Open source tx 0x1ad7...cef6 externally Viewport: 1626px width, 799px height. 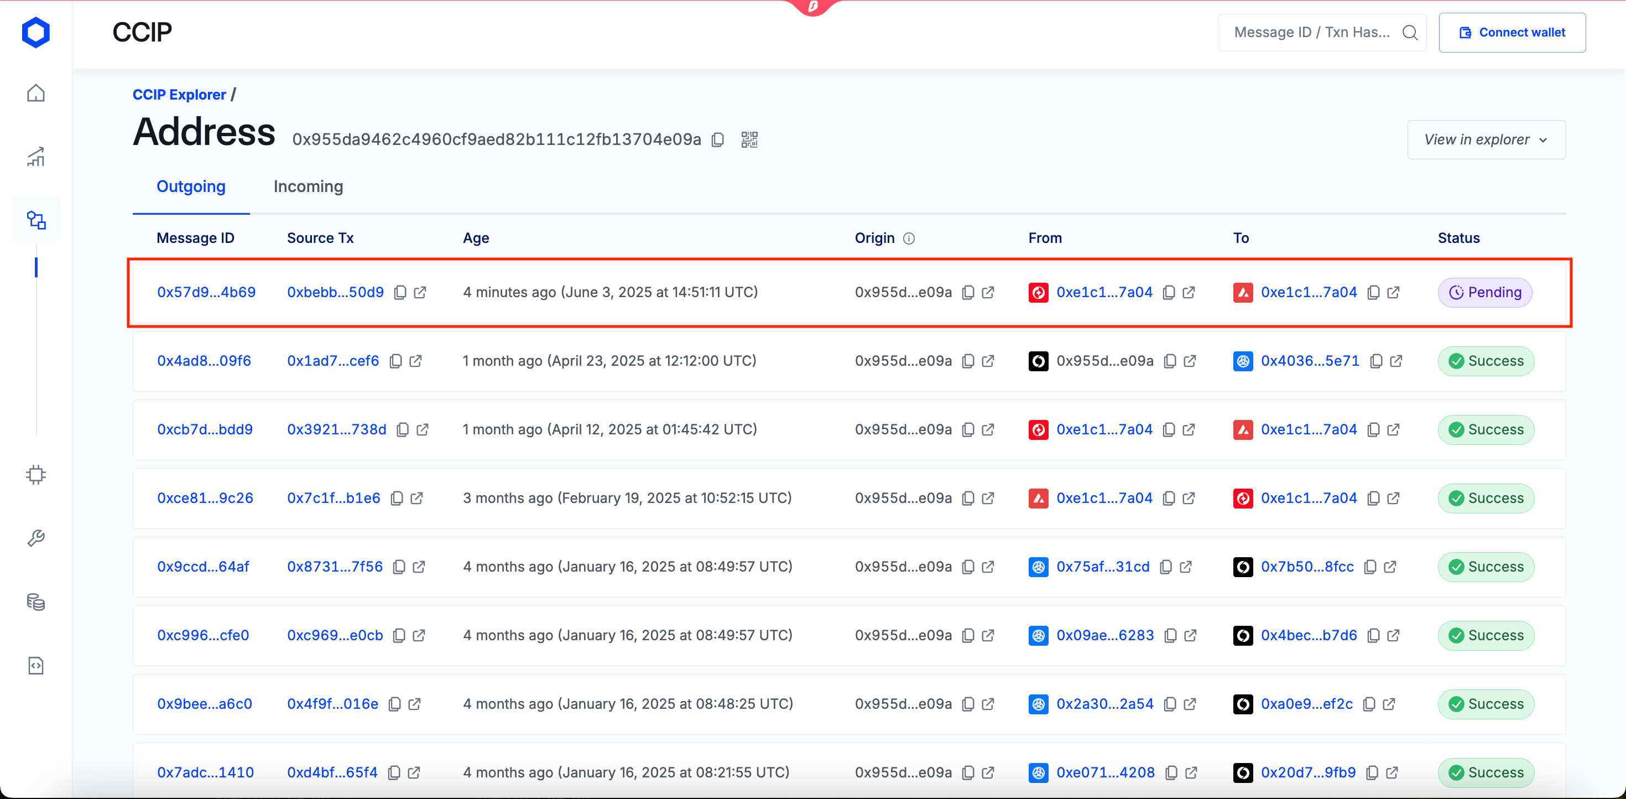(x=415, y=361)
